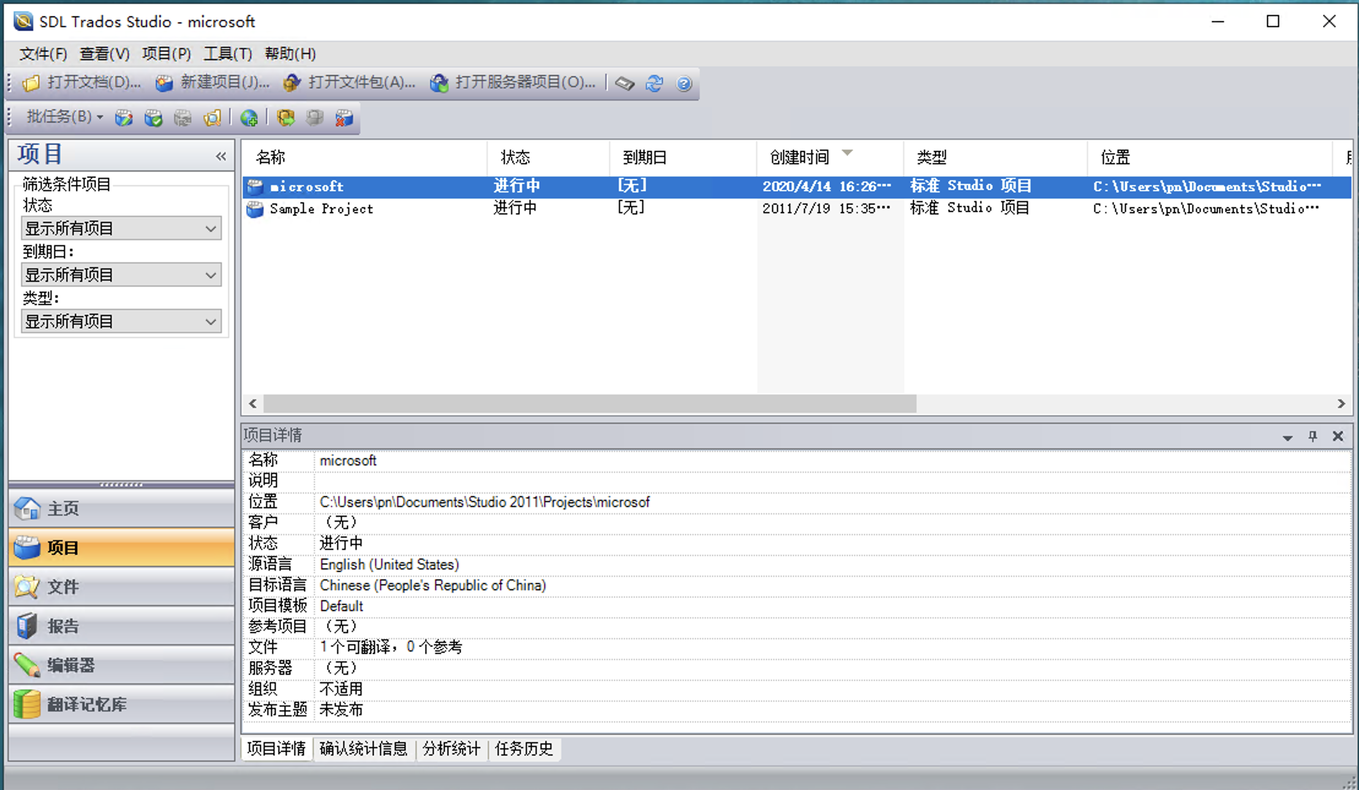Screen dimensions: 1359x790
Task: Pin the 项目详情 panel
Action: pyautogui.click(x=1312, y=435)
